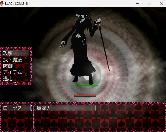Maximize the BLACK SOULS II window
Viewport: 166px width, 132px height.
[149, 3]
